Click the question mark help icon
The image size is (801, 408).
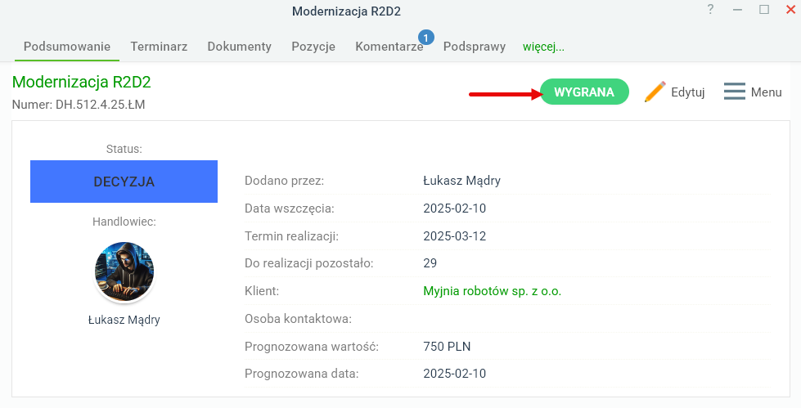710,10
